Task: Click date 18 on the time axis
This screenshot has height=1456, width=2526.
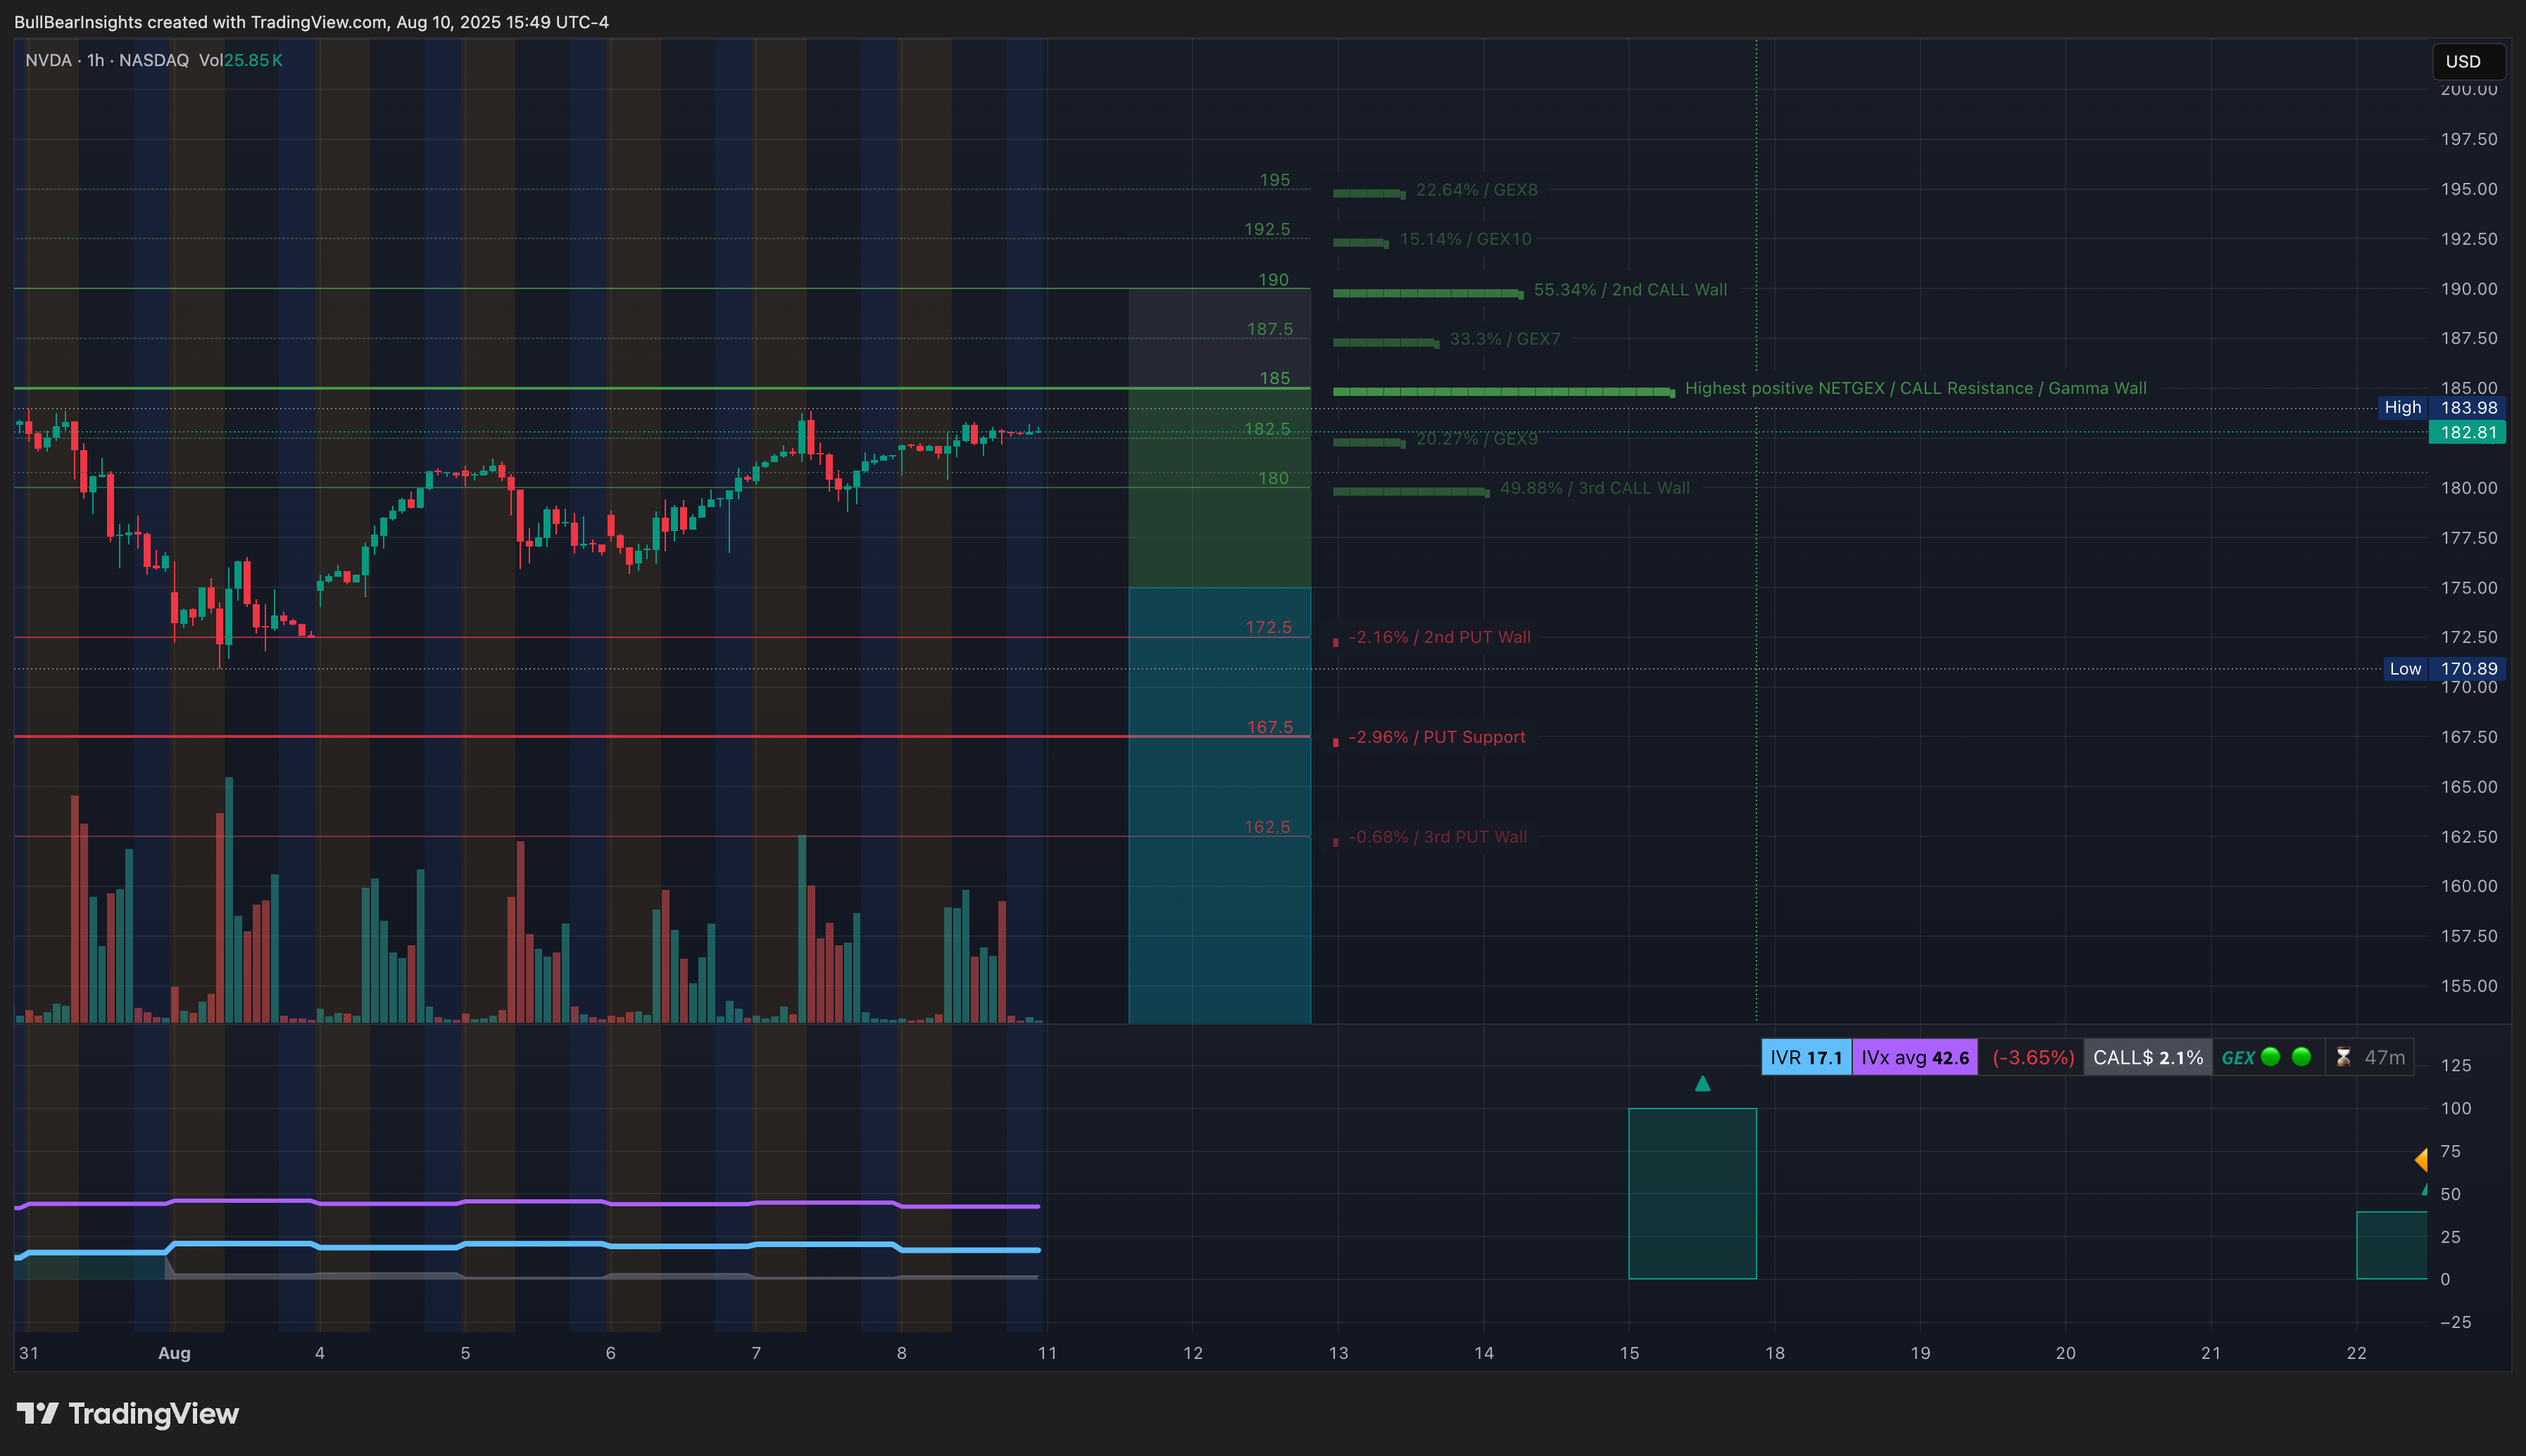Action: point(1774,1353)
